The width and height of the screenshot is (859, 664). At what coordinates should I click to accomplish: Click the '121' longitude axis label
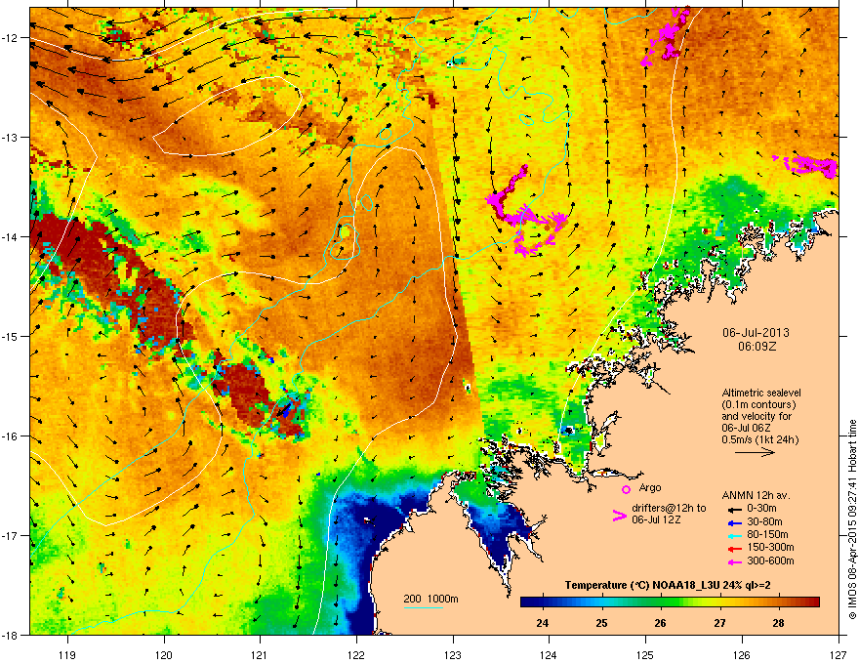click(x=260, y=654)
